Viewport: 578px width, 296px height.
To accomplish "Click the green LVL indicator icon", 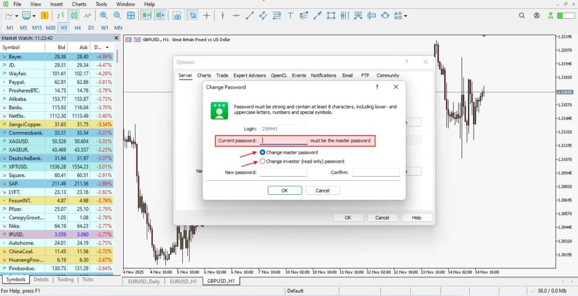I will [x=551, y=15].
